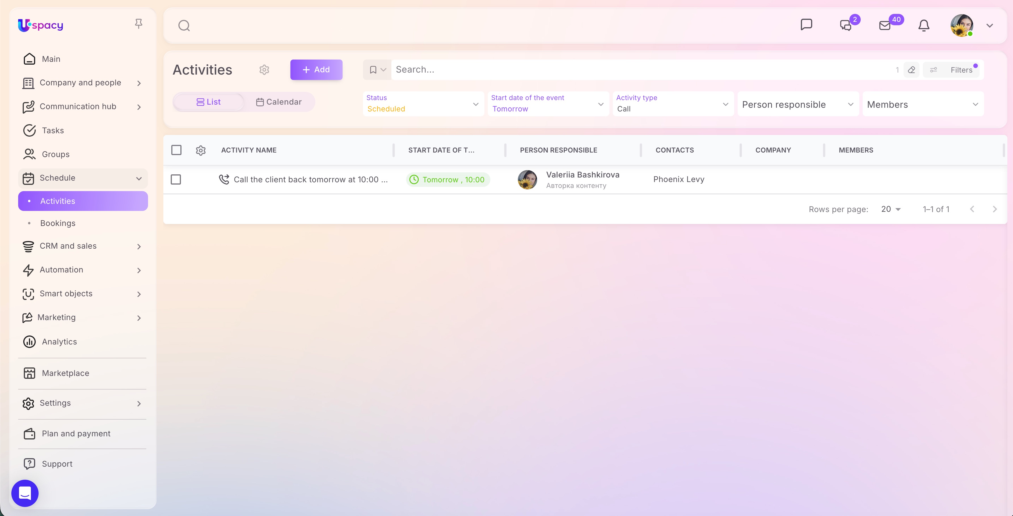Open Bookings submenu item

tap(83, 223)
